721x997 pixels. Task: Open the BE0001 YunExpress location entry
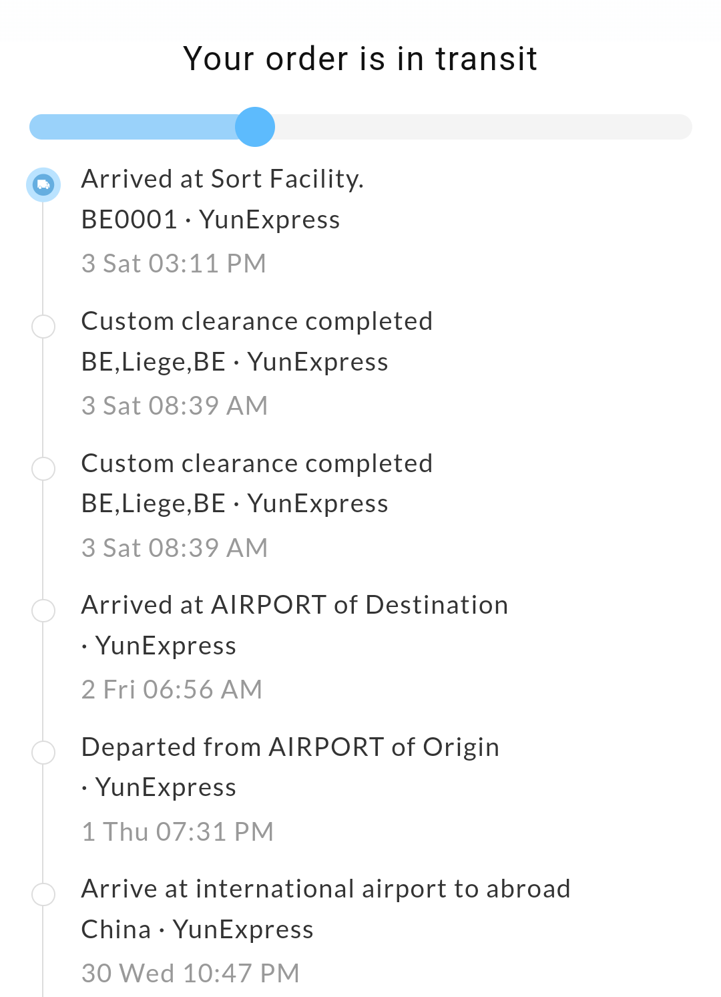210,219
